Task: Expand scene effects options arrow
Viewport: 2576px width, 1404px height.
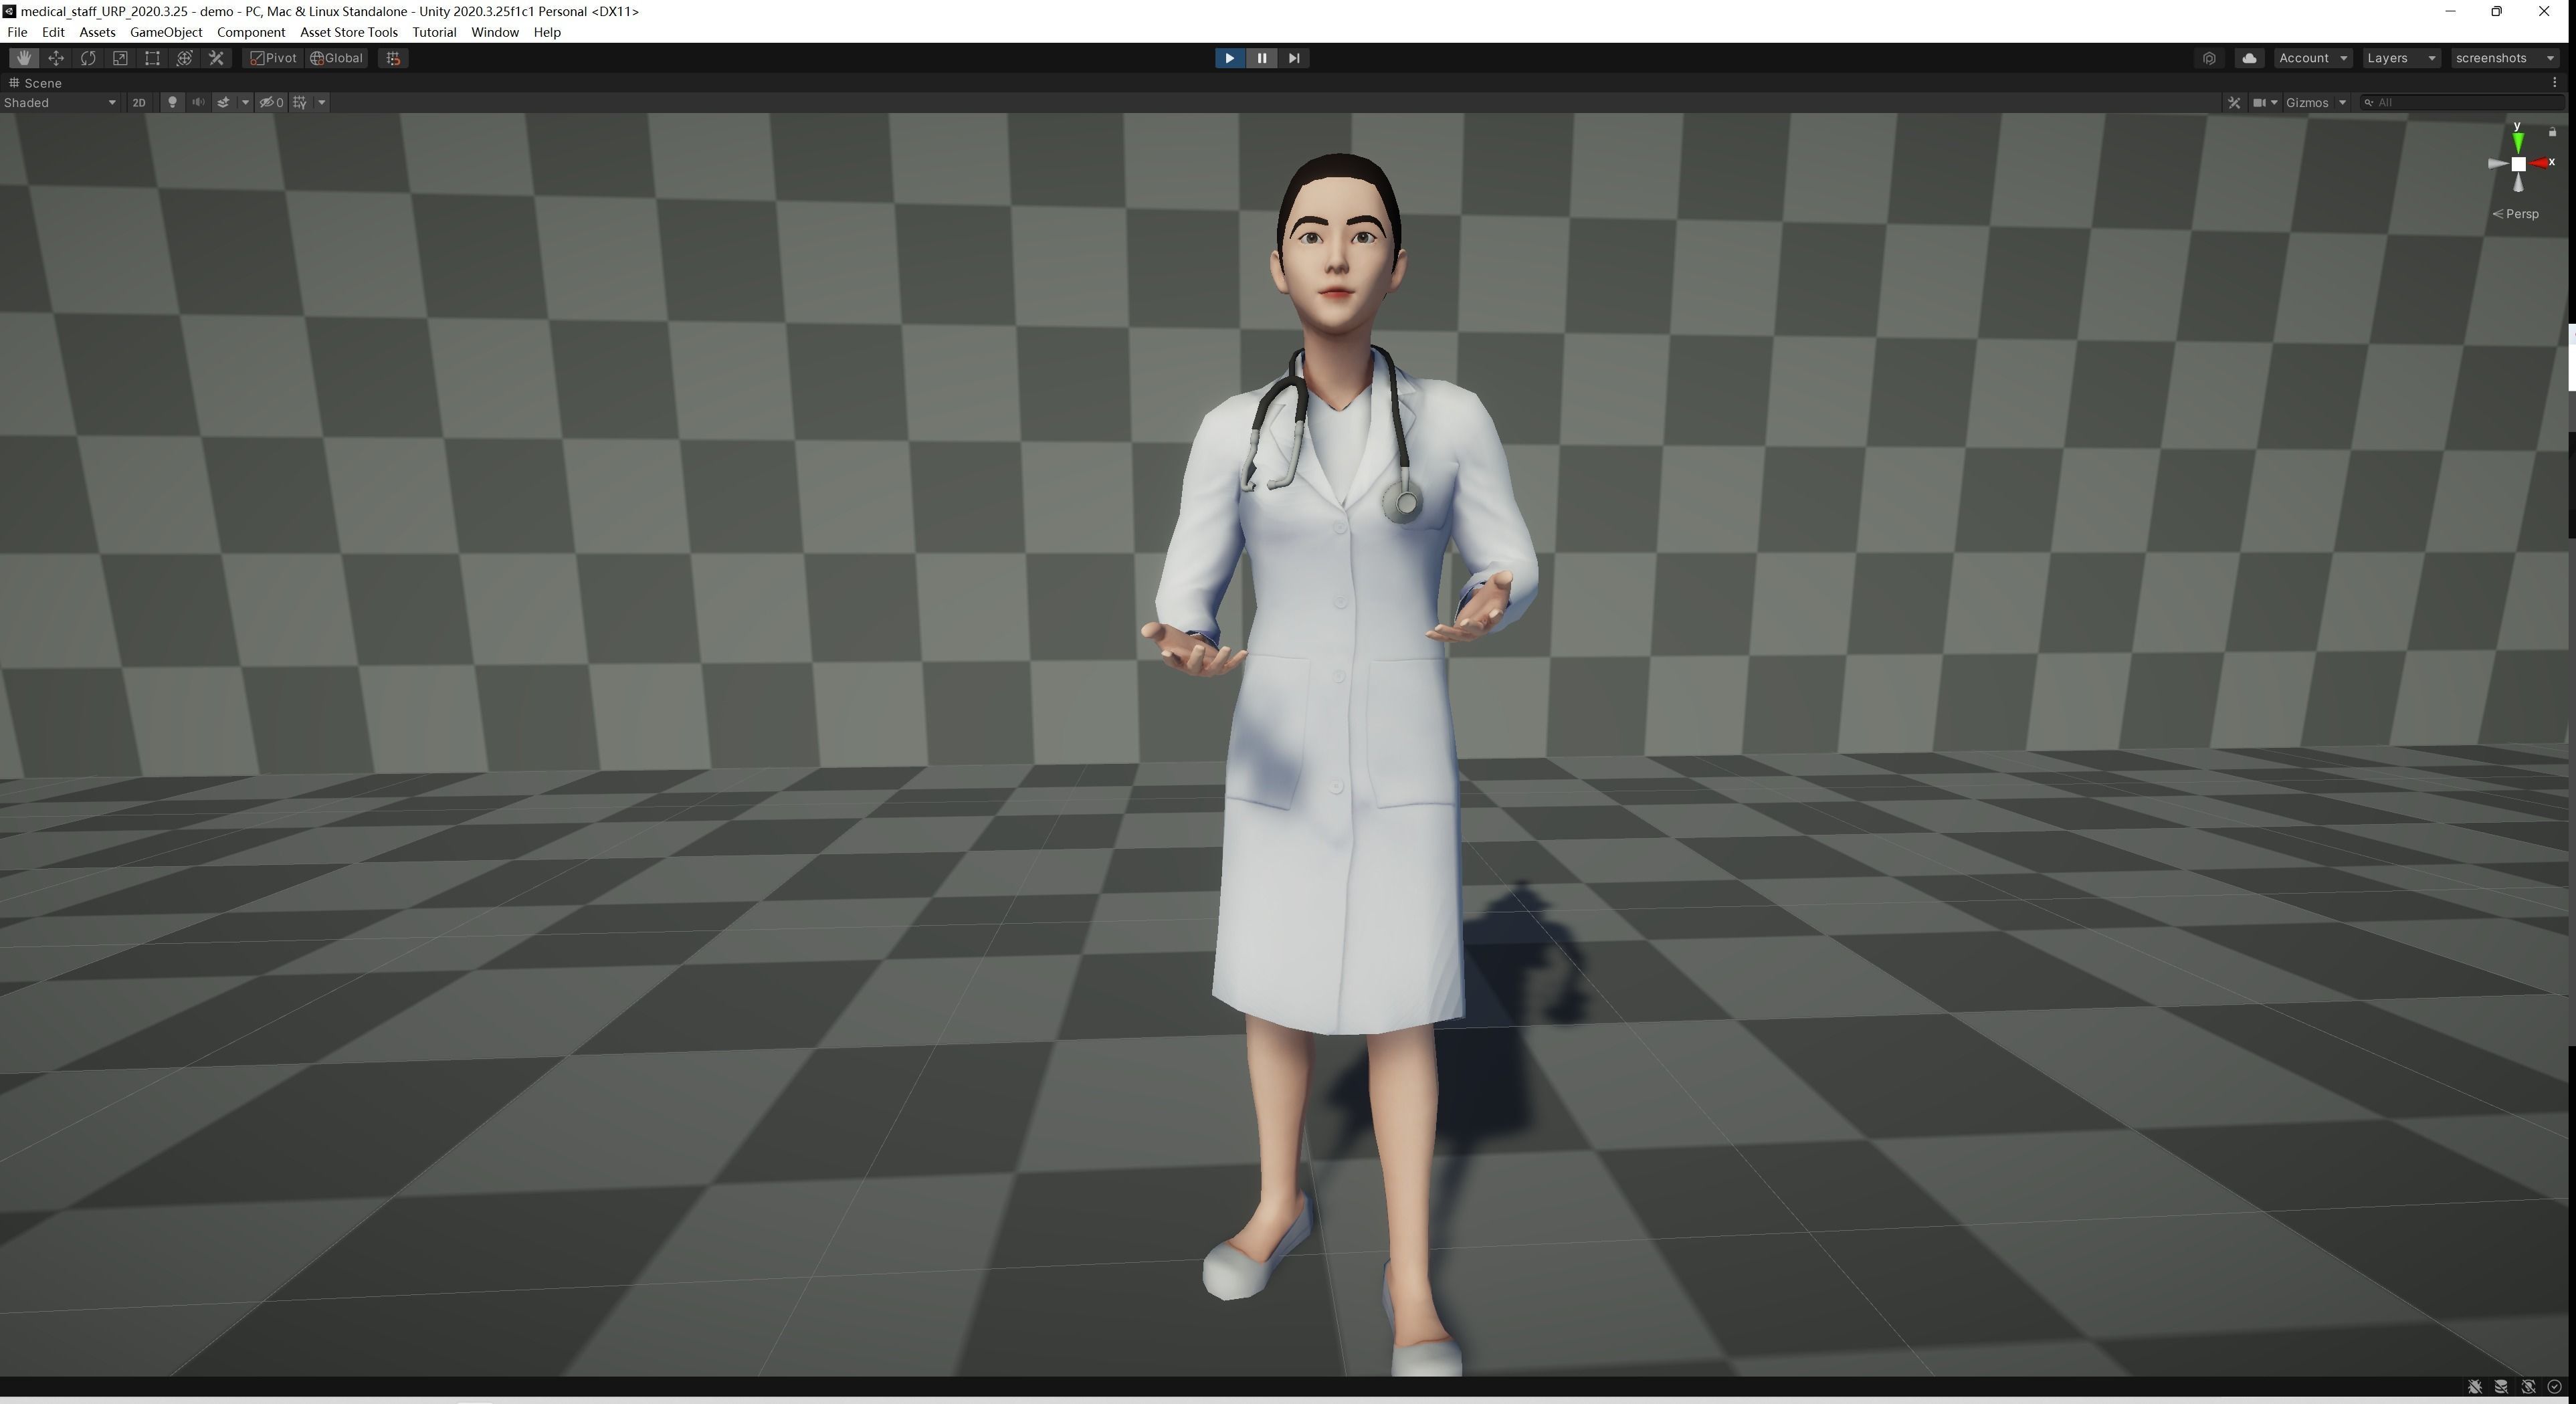Action: (245, 102)
